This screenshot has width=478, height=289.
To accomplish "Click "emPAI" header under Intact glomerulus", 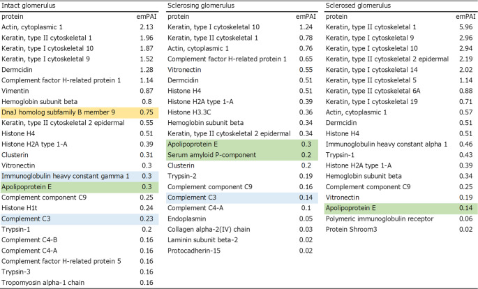I will (x=147, y=17).
